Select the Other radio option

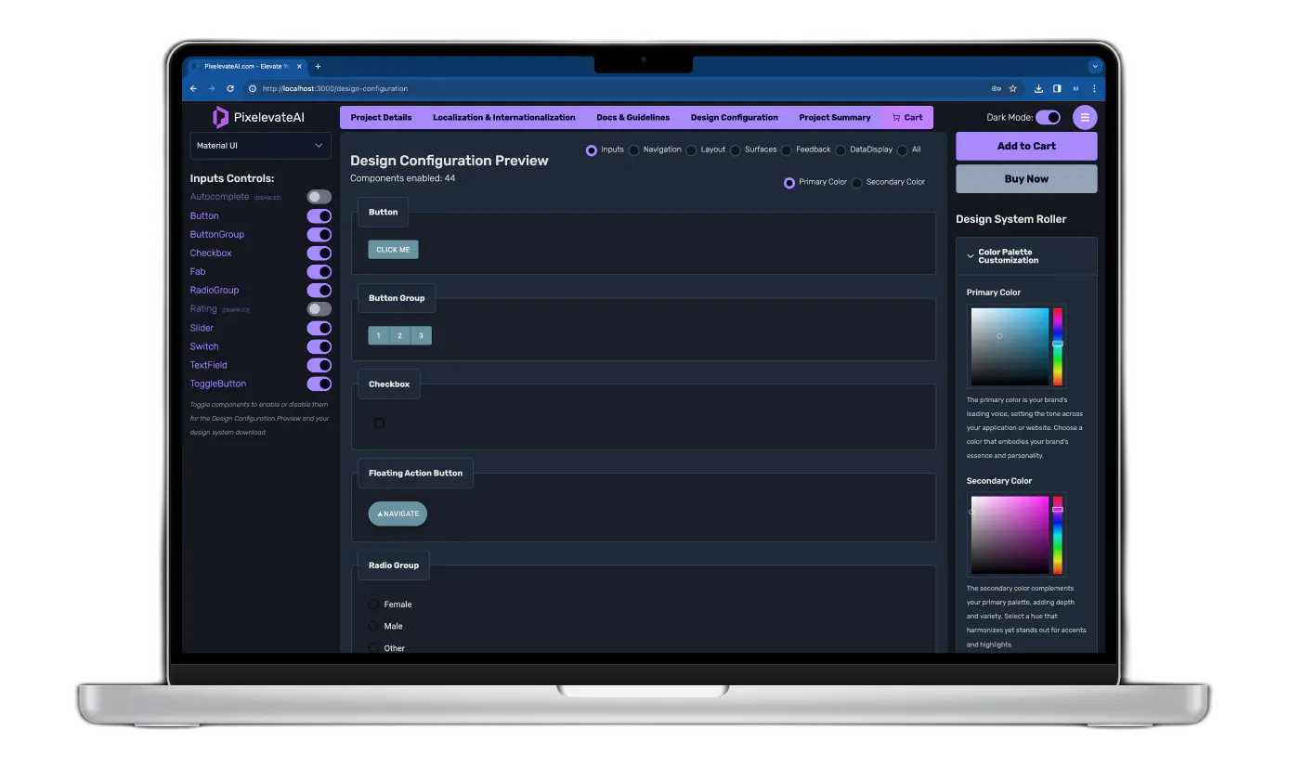pyautogui.click(x=374, y=648)
